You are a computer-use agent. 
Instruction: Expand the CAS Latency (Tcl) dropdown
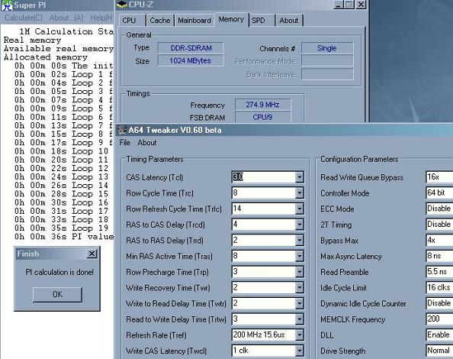pos(299,177)
